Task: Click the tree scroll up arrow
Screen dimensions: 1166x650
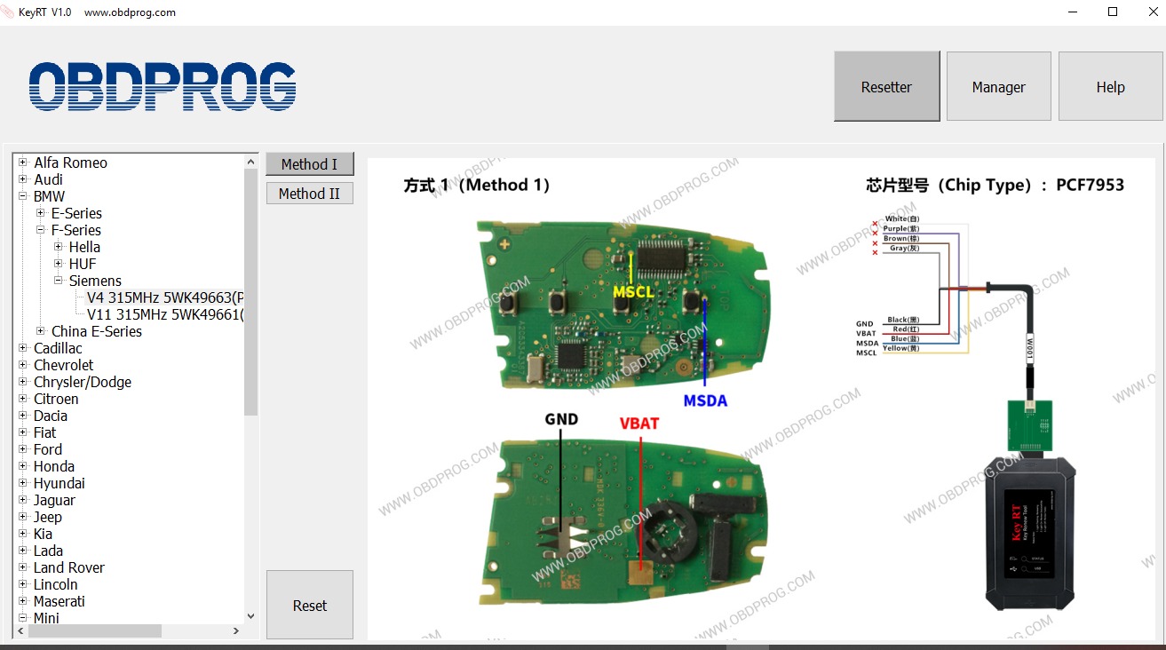Action: point(250,162)
